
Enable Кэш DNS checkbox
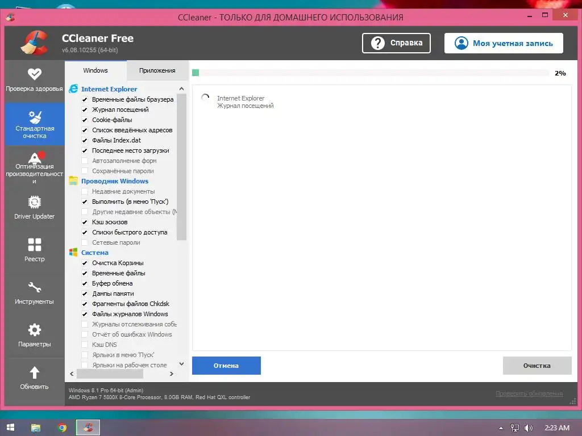tap(85, 345)
